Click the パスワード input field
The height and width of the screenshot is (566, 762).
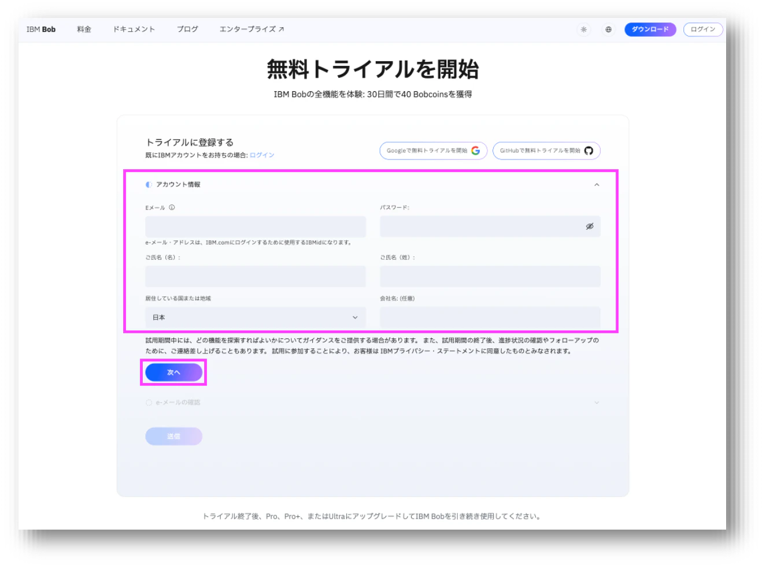coord(490,226)
